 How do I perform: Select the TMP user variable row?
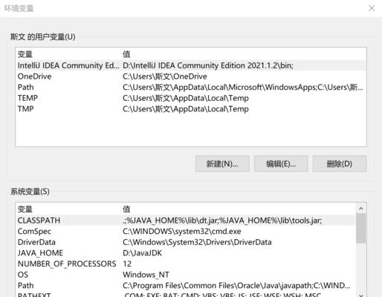191,109
